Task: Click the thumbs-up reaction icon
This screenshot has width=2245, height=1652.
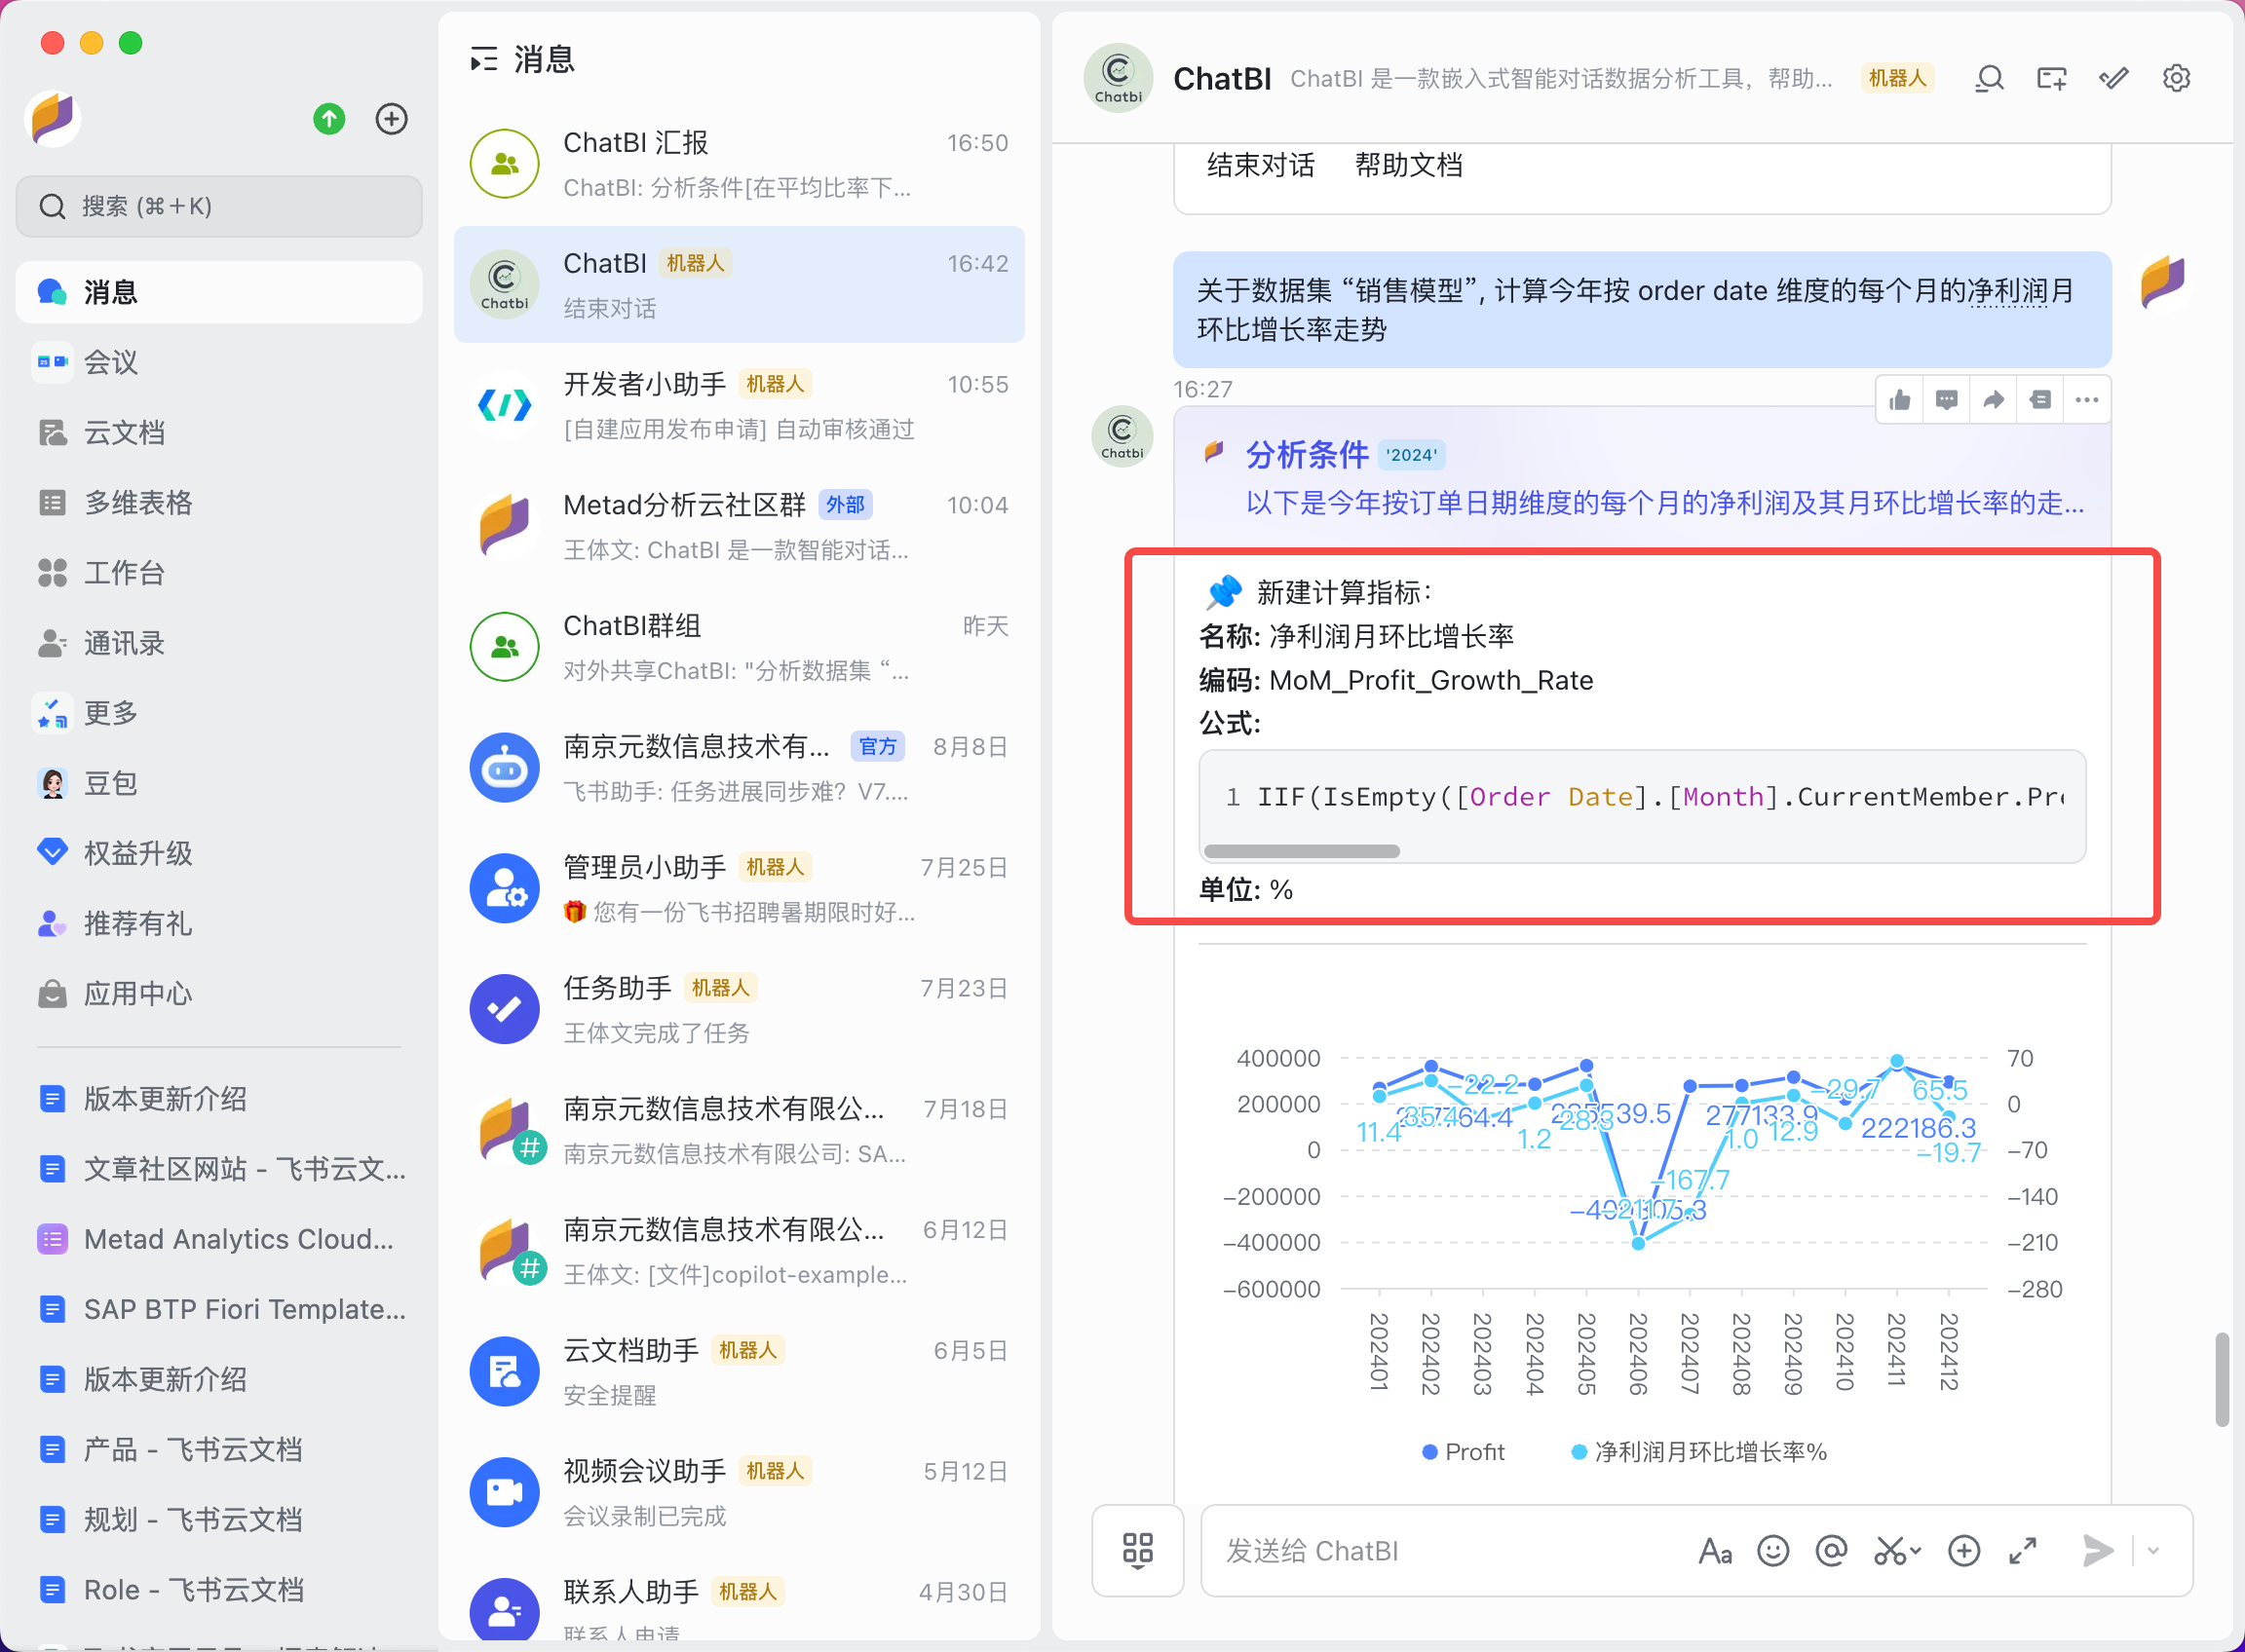Action: [1900, 400]
